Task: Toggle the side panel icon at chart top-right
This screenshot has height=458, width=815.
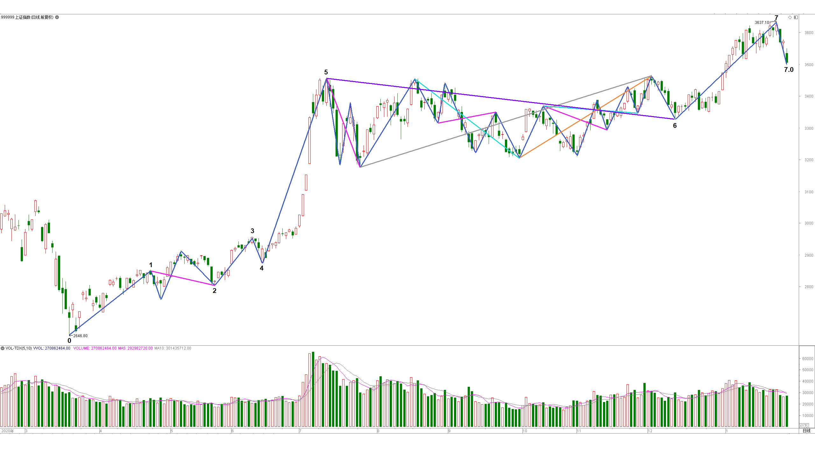Action: [x=796, y=17]
